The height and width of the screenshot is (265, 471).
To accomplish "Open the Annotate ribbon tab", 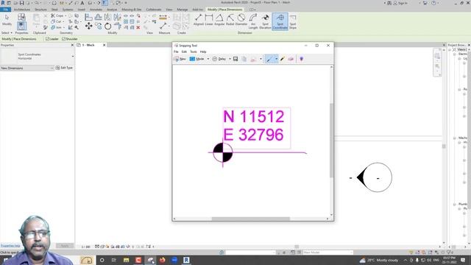I will pos(96,10).
